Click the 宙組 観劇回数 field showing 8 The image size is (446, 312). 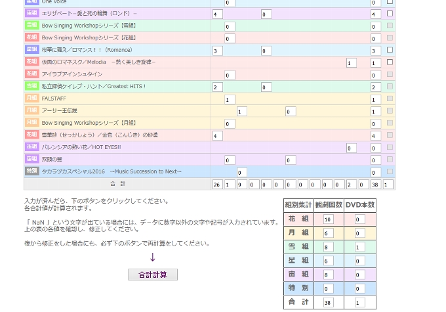tap(329, 275)
